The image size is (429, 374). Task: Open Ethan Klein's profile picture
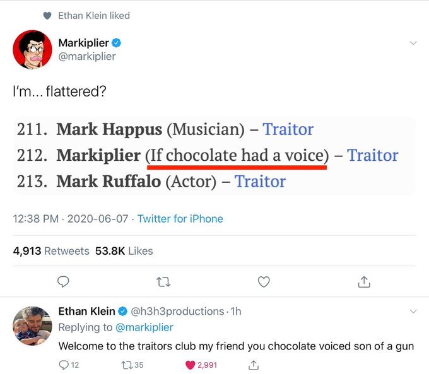tap(32, 326)
